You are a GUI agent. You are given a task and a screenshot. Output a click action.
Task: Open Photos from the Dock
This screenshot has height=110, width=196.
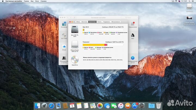(100, 106)
